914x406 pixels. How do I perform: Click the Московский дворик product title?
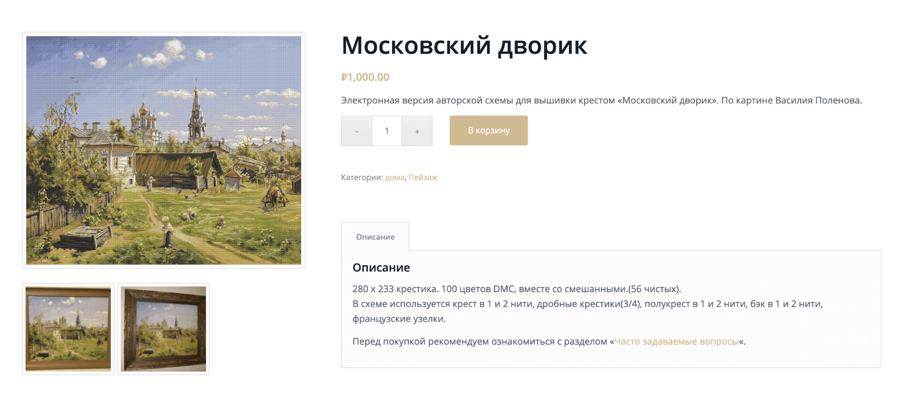[x=464, y=46]
